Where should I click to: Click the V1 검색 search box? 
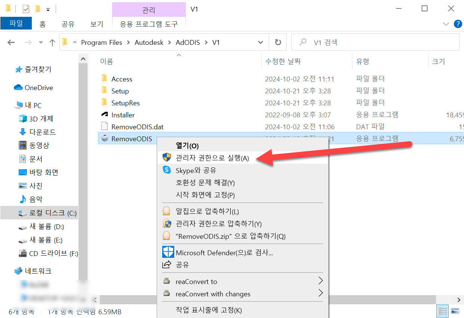[x=375, y=42]
